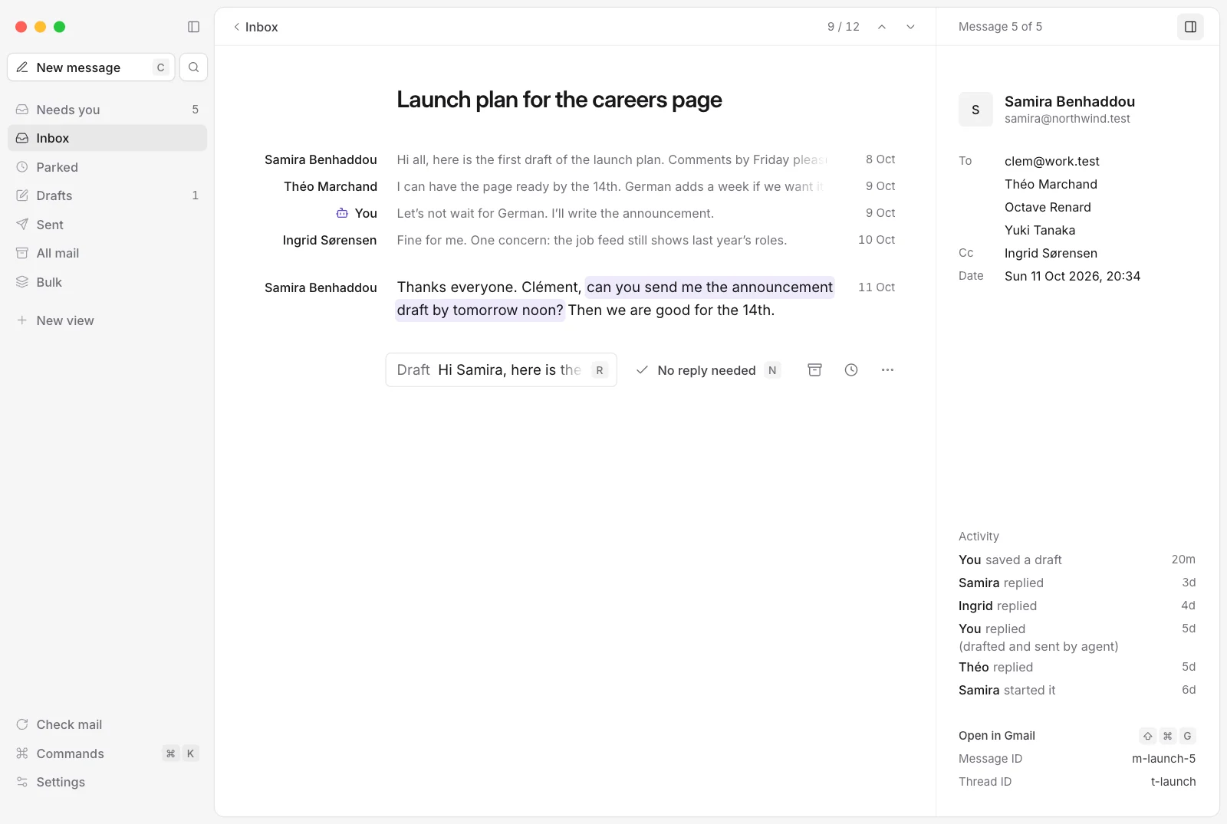Image resolution: width=1227 pixels, height=824 pixels.
Task: Click the "You saved a draft" activity entry
Action: (1077, 560)
